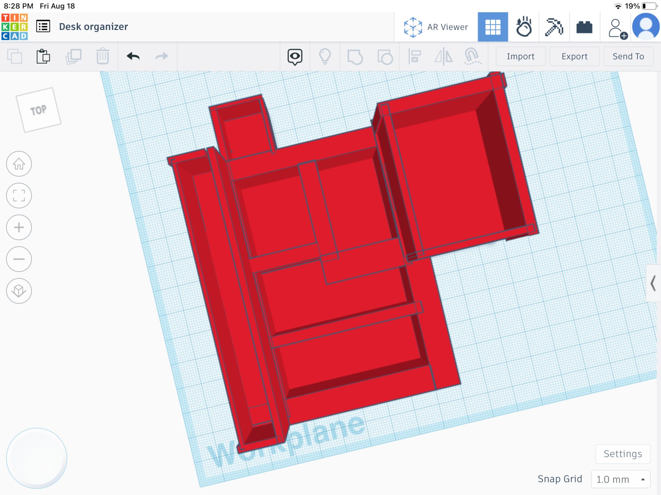The image size is (661, 495).
Task: Click the Import button
Action: (520, 56)
